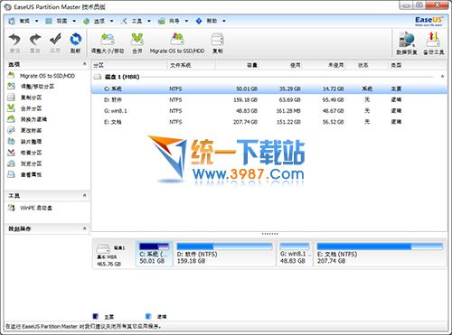Collapse the 工具 sidebar panel

coord(85,195)
